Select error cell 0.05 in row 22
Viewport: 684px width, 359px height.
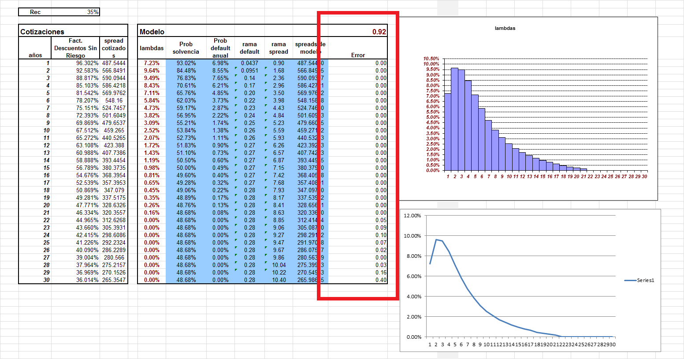coord(358,220)
